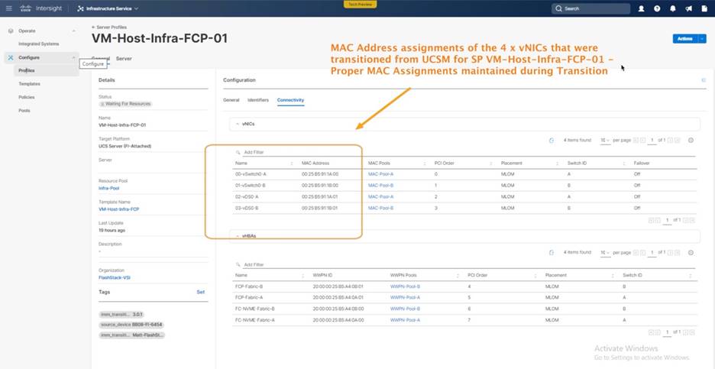The image size is (715, 369).
Task: Open the VM-Host-Infra-FCP template link
Action: click(118, 209)
